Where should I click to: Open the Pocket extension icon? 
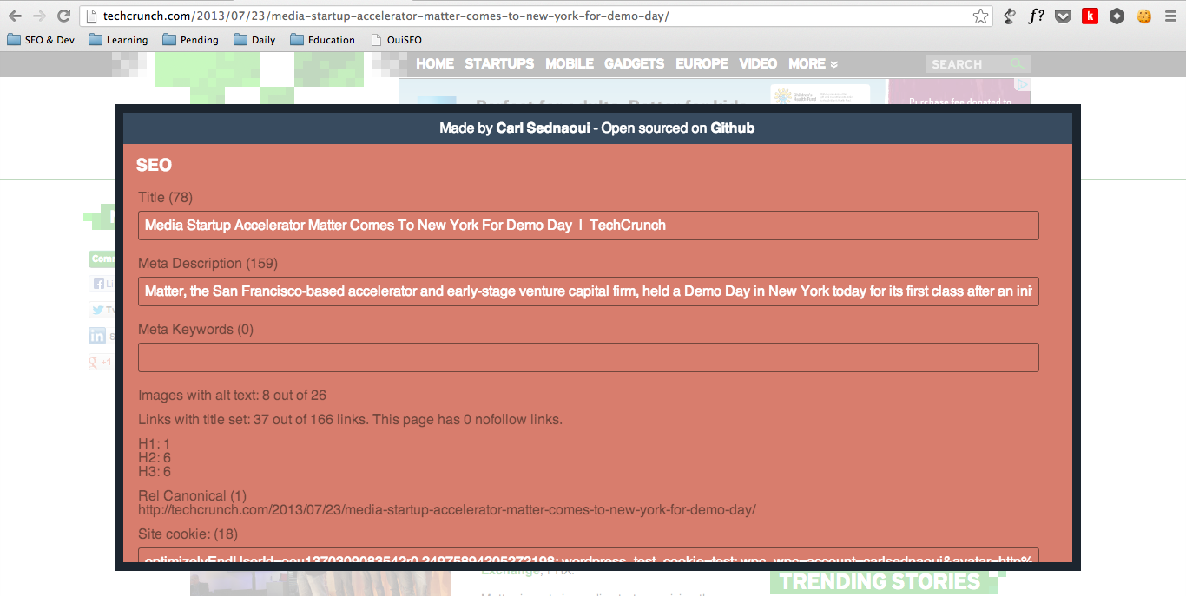coord(1062,16)
